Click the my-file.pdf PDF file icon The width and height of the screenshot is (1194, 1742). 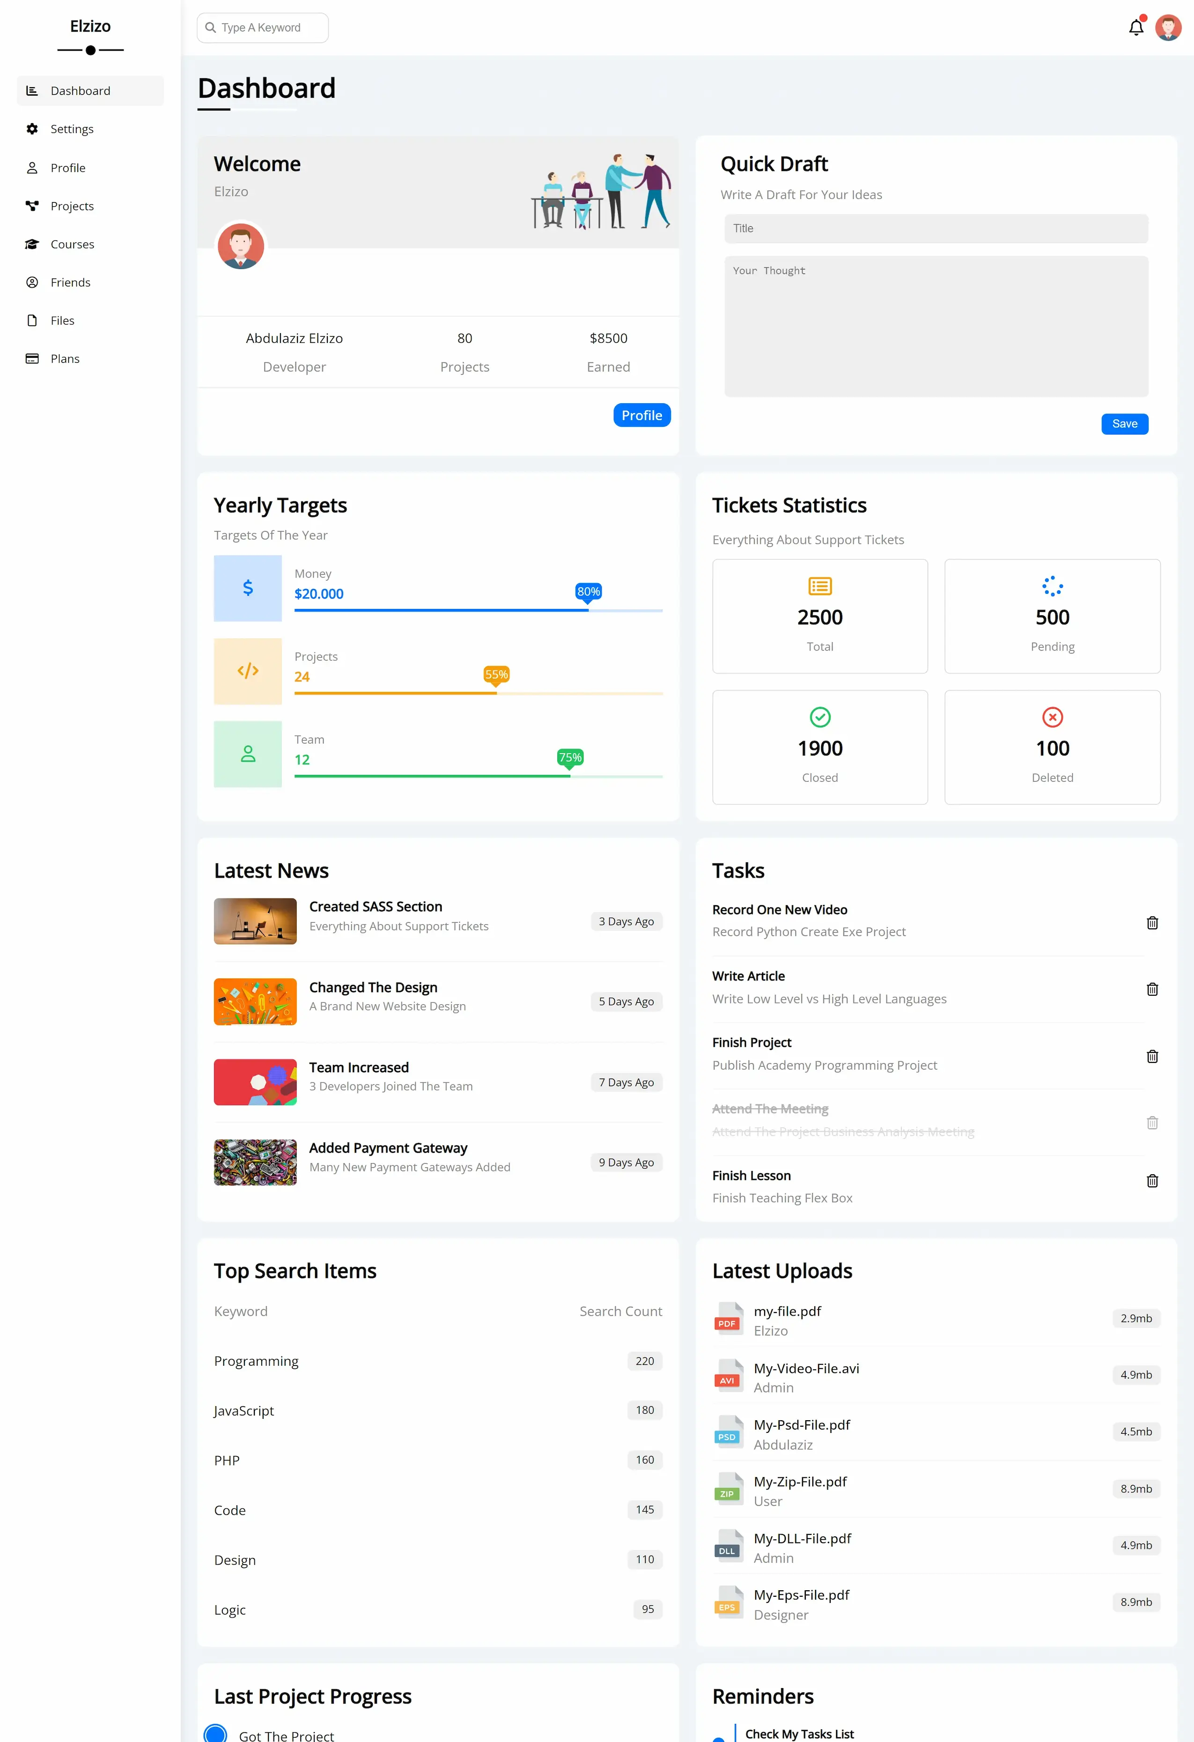[728, 1319]
